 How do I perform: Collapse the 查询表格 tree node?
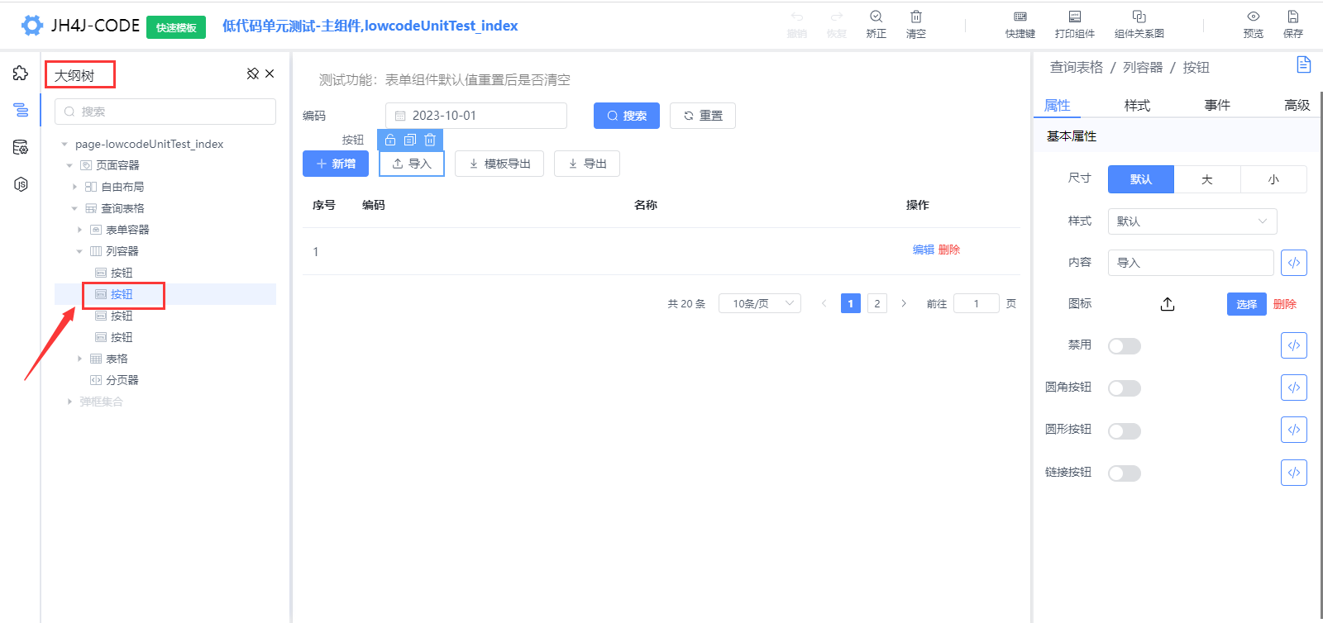[x=74, y=208]
